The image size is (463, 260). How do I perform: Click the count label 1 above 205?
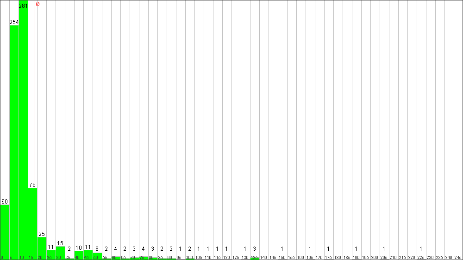click(384, 248)
